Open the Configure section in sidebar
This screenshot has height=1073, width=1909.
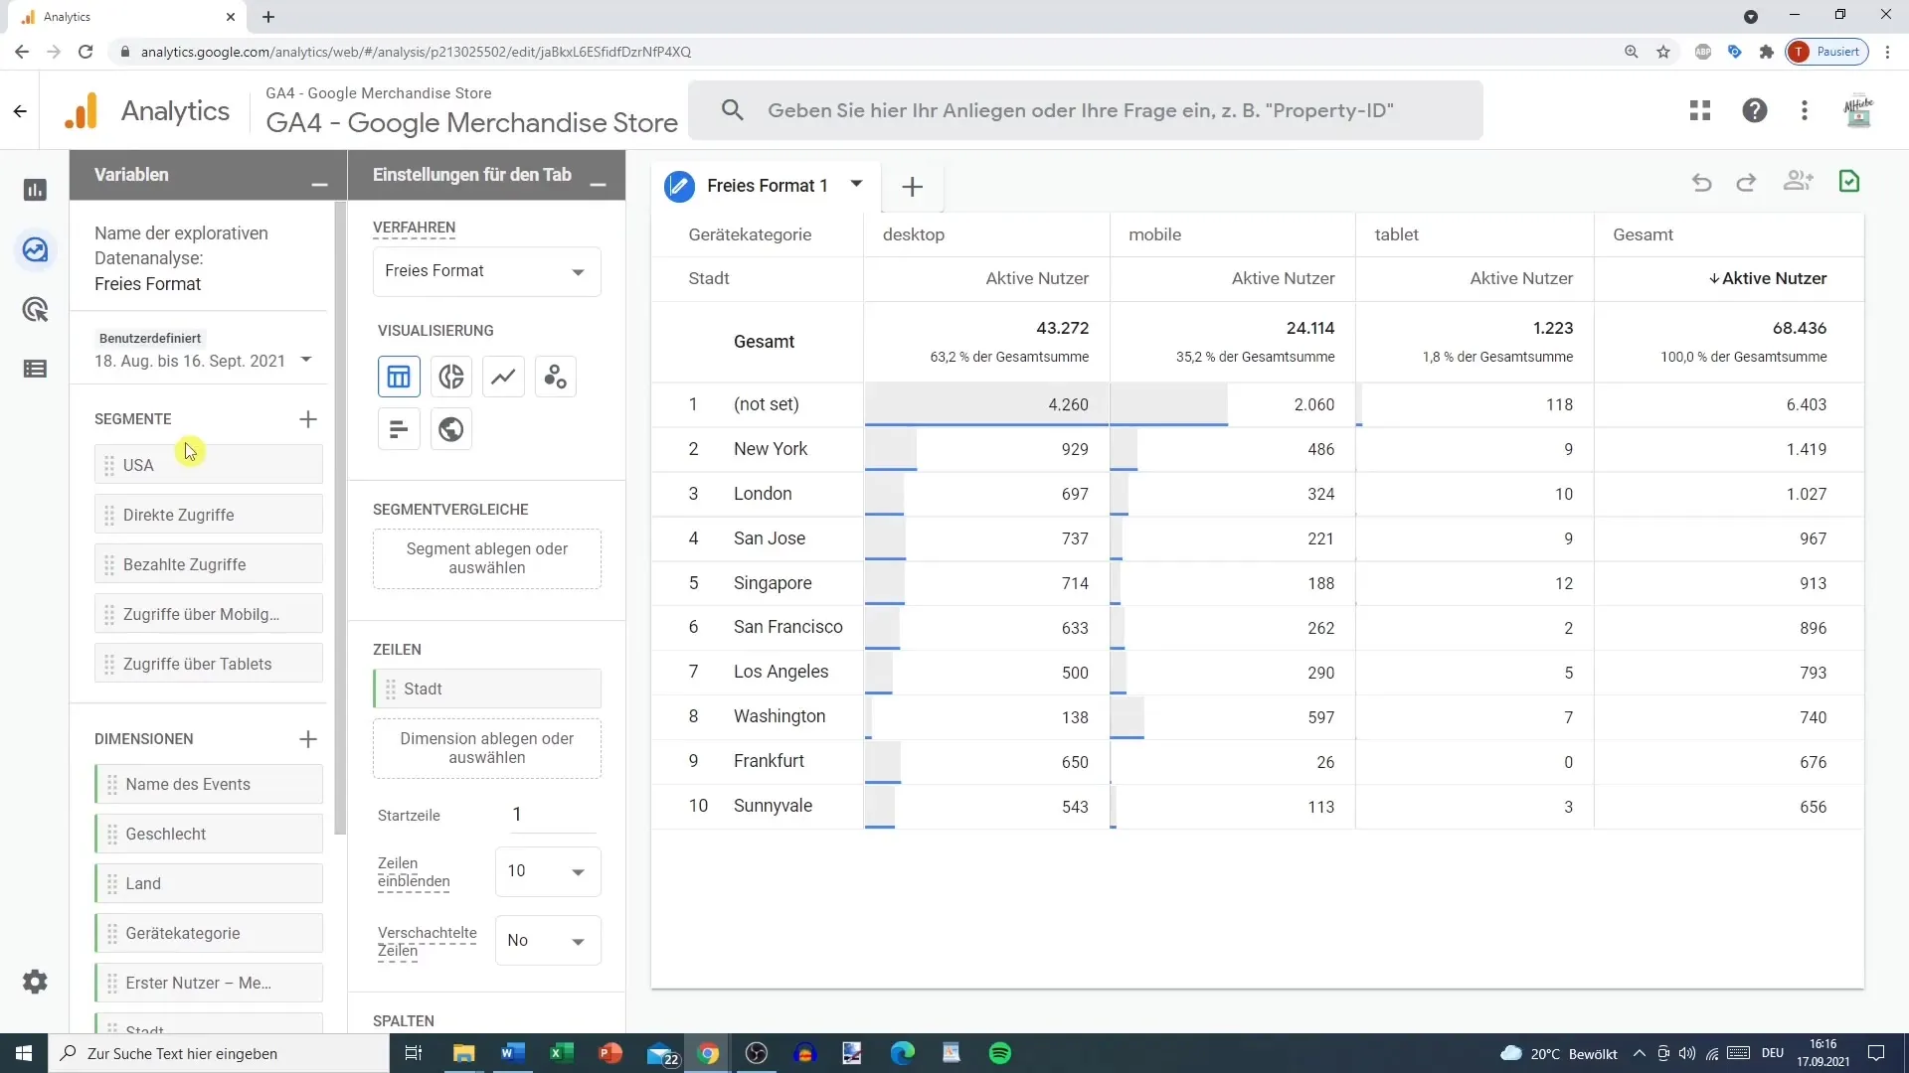pos(35,369)
